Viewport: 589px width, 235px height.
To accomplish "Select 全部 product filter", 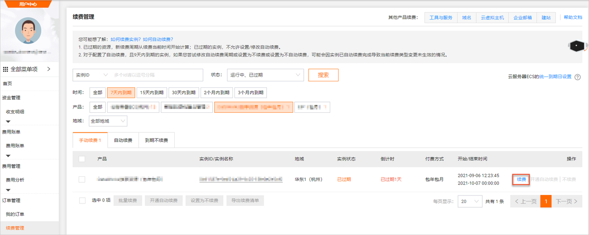I will tap(97, 107).
